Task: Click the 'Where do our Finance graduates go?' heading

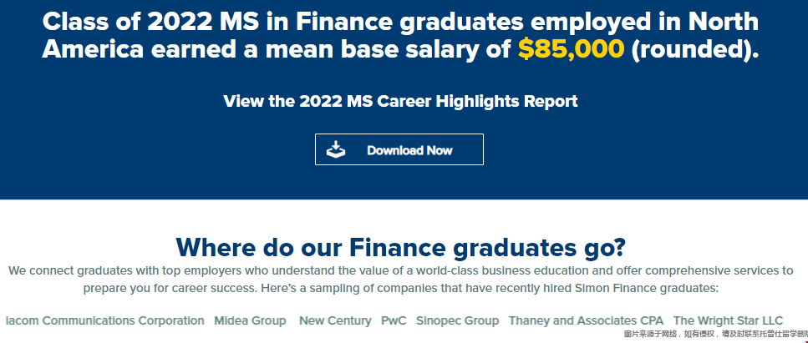Action: (x=400, y=247)
